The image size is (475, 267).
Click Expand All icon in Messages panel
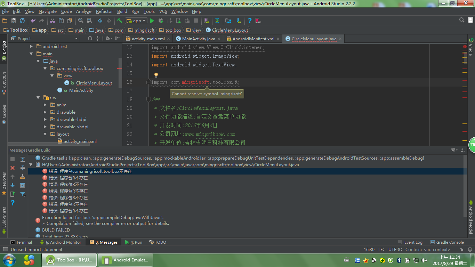[x=23, y=159]
